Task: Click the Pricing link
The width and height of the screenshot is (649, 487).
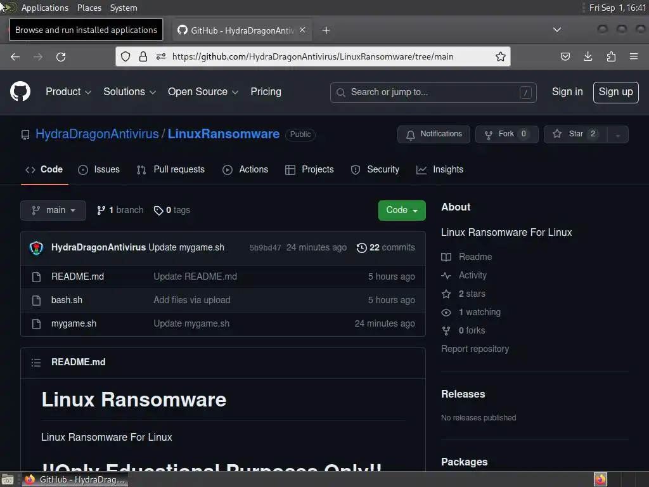Action: click(x=266, y=92)
